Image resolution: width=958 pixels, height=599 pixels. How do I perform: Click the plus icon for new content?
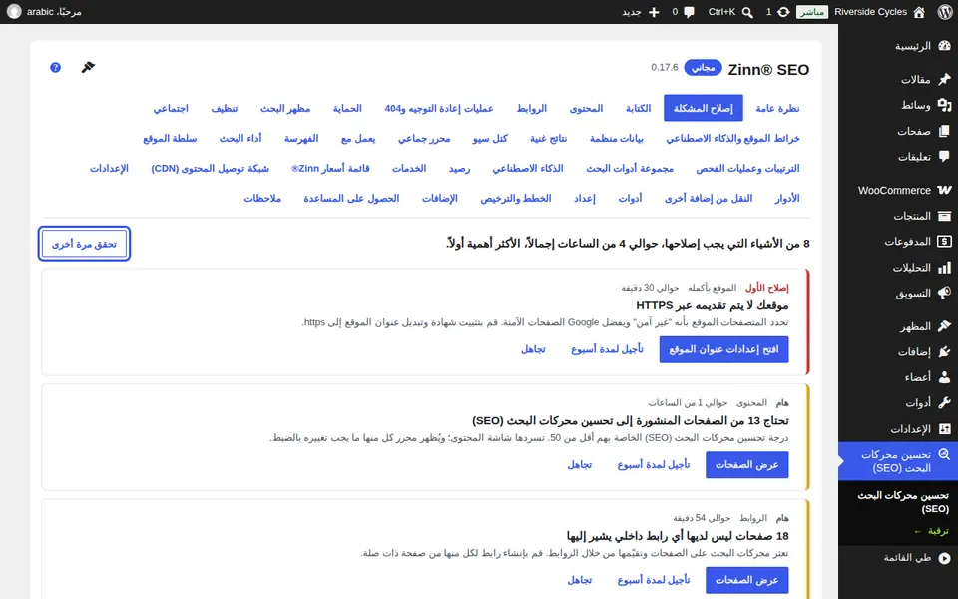pos(654,12)
